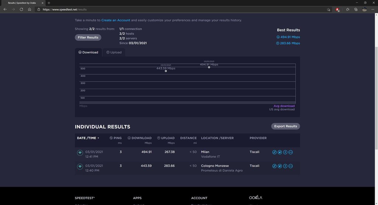Reload the page with the refresh icon
The height and width of the screenshot is (205, 378).
pos(21,9)
